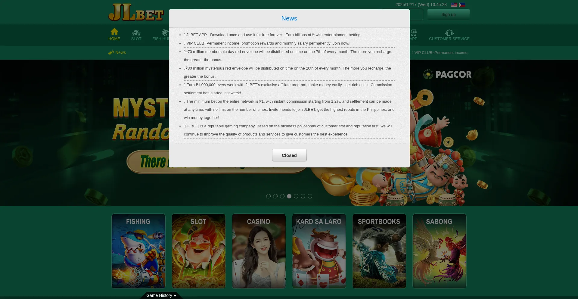
Task: Click the Sign up button
Action: (x=448, y=14)
